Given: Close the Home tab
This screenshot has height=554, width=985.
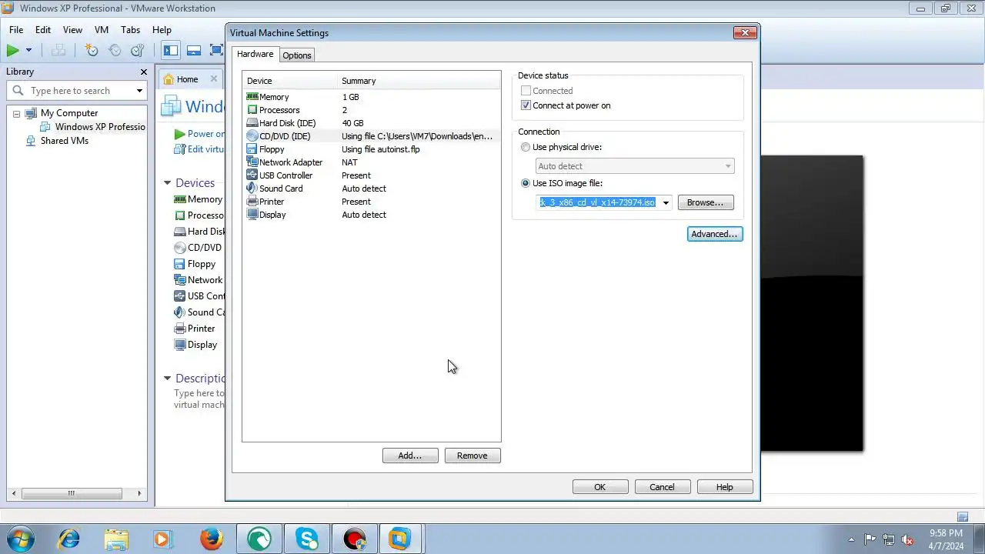Looking at the screenshot, I should pyautogui.click(x=214, y=78).
